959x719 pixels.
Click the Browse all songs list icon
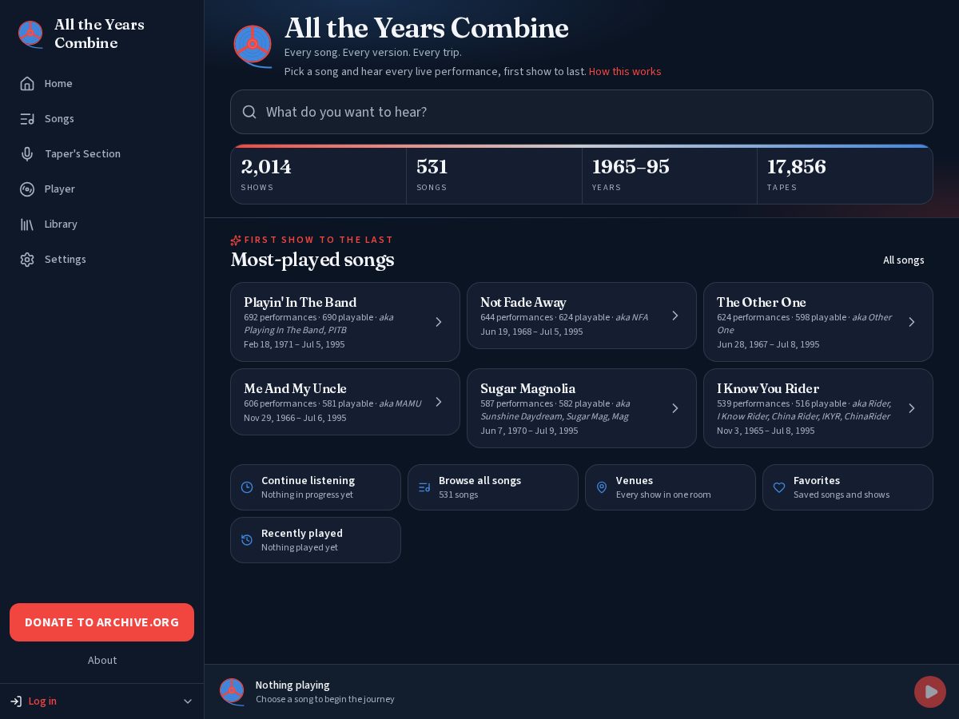424,487
